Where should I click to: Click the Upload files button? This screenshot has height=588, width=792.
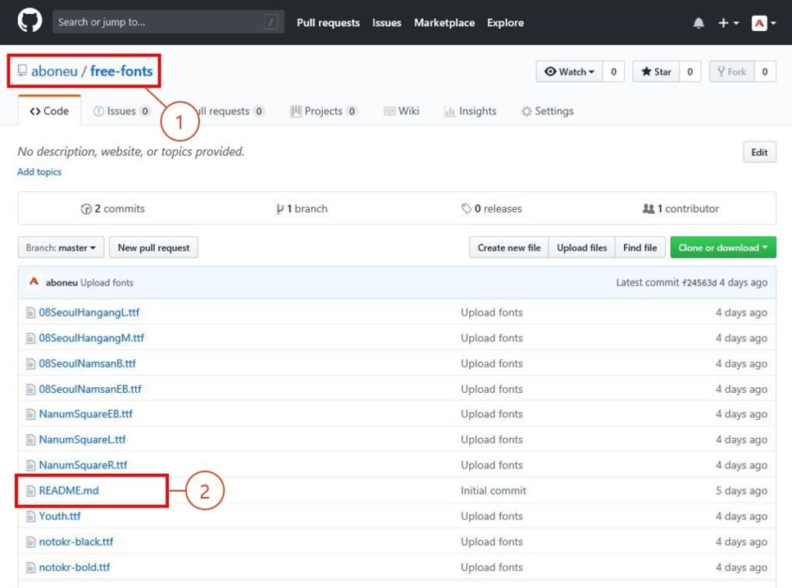pos(582,248)
